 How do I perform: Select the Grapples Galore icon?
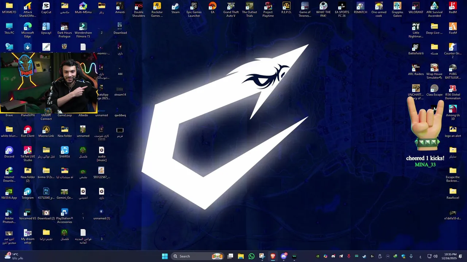tap(397, 10)
